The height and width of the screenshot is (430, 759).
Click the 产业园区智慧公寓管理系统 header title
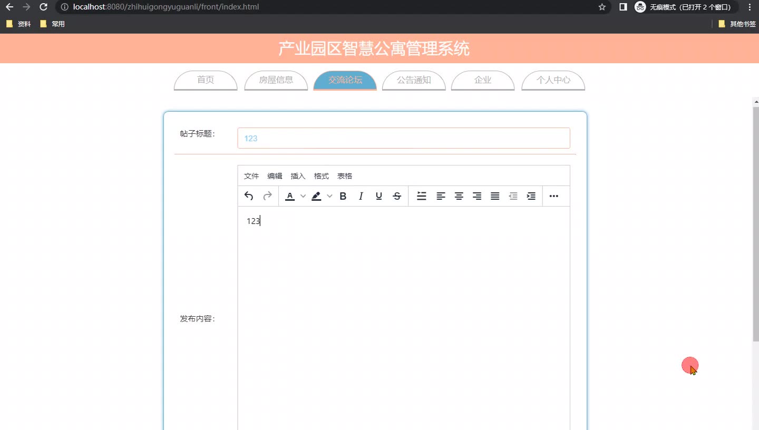(374, 48)
